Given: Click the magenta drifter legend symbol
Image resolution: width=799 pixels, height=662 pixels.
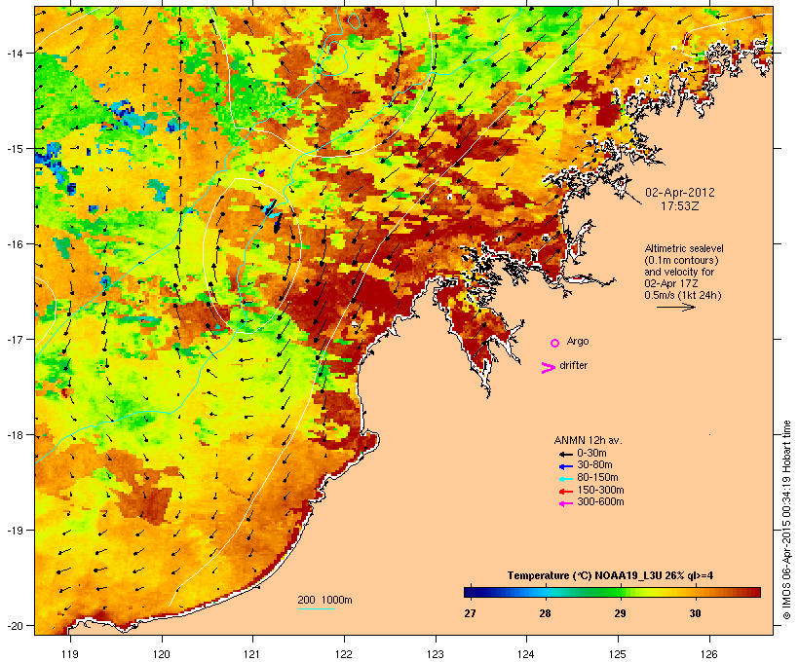Looking at the screenshot, I should click(549, 368).
